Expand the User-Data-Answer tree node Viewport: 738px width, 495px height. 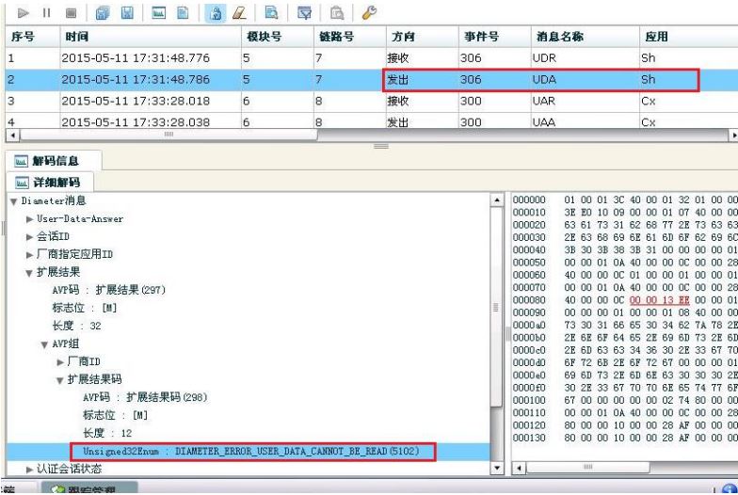pos(30,219)
